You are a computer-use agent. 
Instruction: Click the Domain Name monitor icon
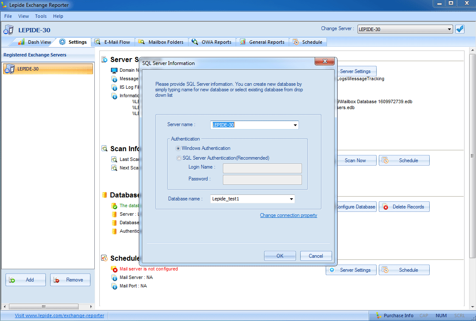[114, 70]
